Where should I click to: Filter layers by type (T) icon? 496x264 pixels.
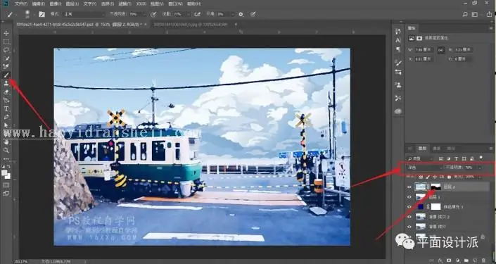click(x=457, y=158)
